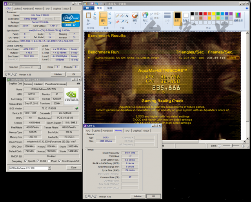
Task: Toggle the PhysX checkbox in GPU-Z
Action: (x=49, y=161)
